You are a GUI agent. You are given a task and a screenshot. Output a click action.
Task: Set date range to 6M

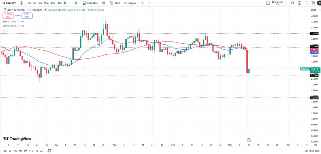click(x=25, y=151)
